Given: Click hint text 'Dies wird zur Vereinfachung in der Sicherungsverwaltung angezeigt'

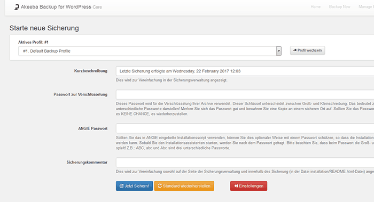Looking at the screenshot, I should click(x=172, y=80).
